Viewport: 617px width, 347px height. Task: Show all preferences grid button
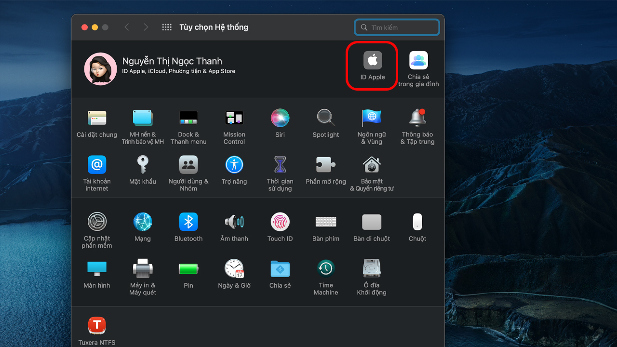point(167,27)
